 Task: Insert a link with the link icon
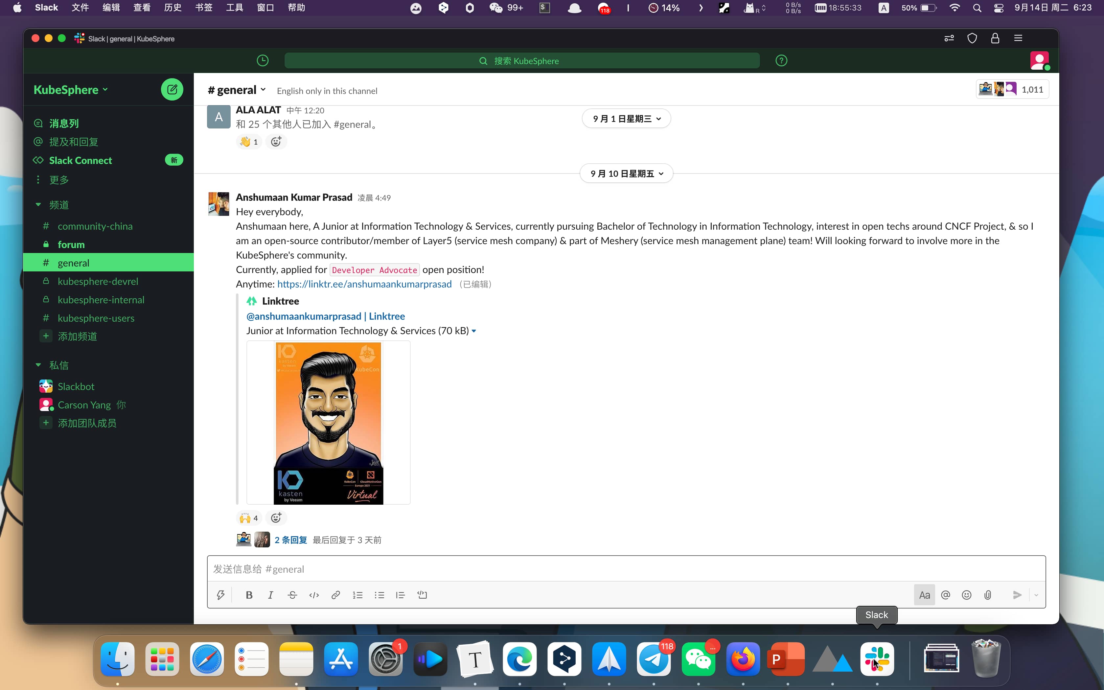pos(336,595)
